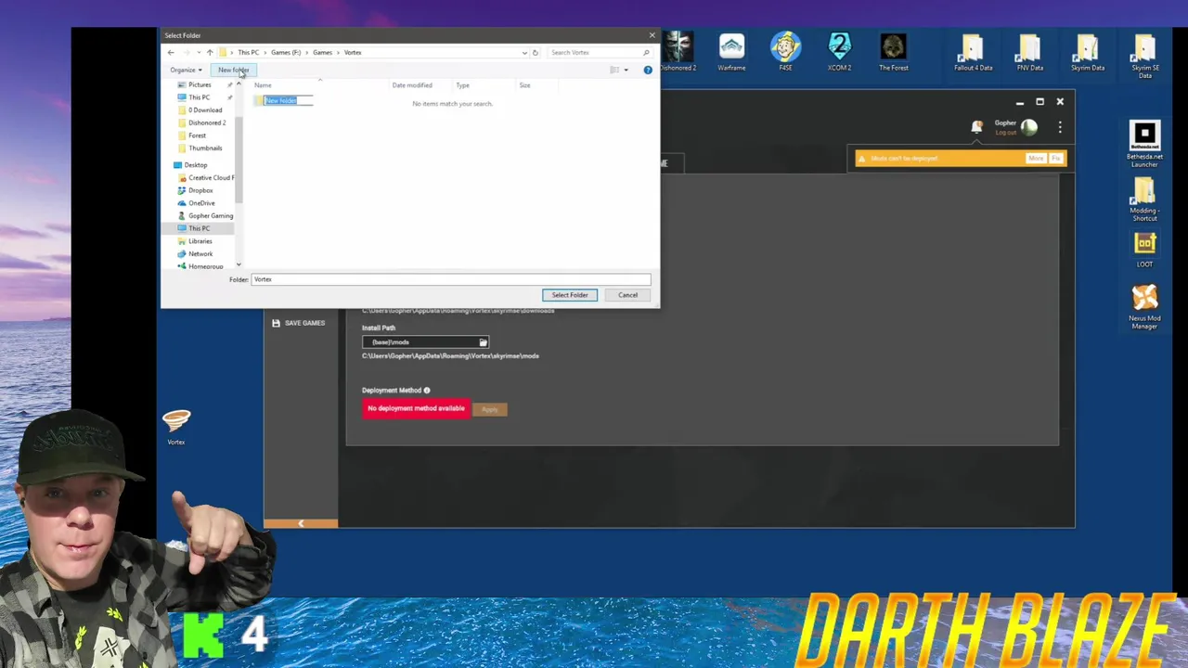The height and width of the screenshot is (668, 1188).
Task: Open the Vortex three-dot menu
Action: point(1060,127)
